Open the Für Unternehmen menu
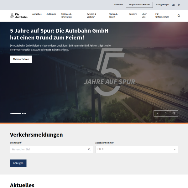 tap(162, 16)
